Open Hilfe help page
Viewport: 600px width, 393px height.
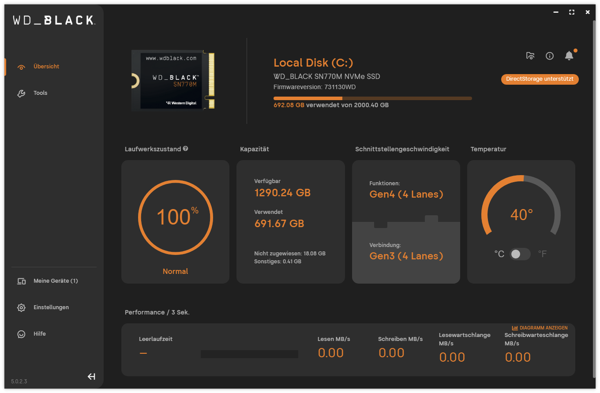40,334
